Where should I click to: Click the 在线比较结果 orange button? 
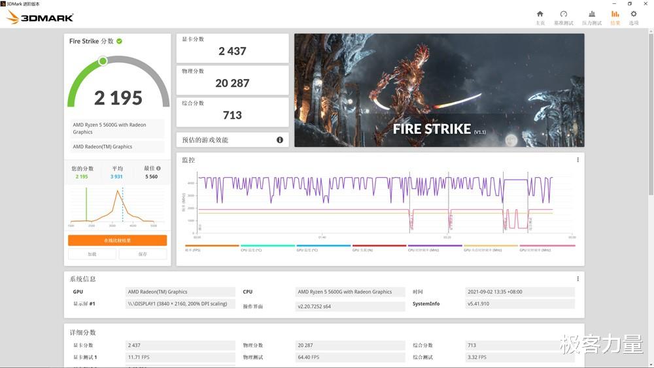click(118, 241)
